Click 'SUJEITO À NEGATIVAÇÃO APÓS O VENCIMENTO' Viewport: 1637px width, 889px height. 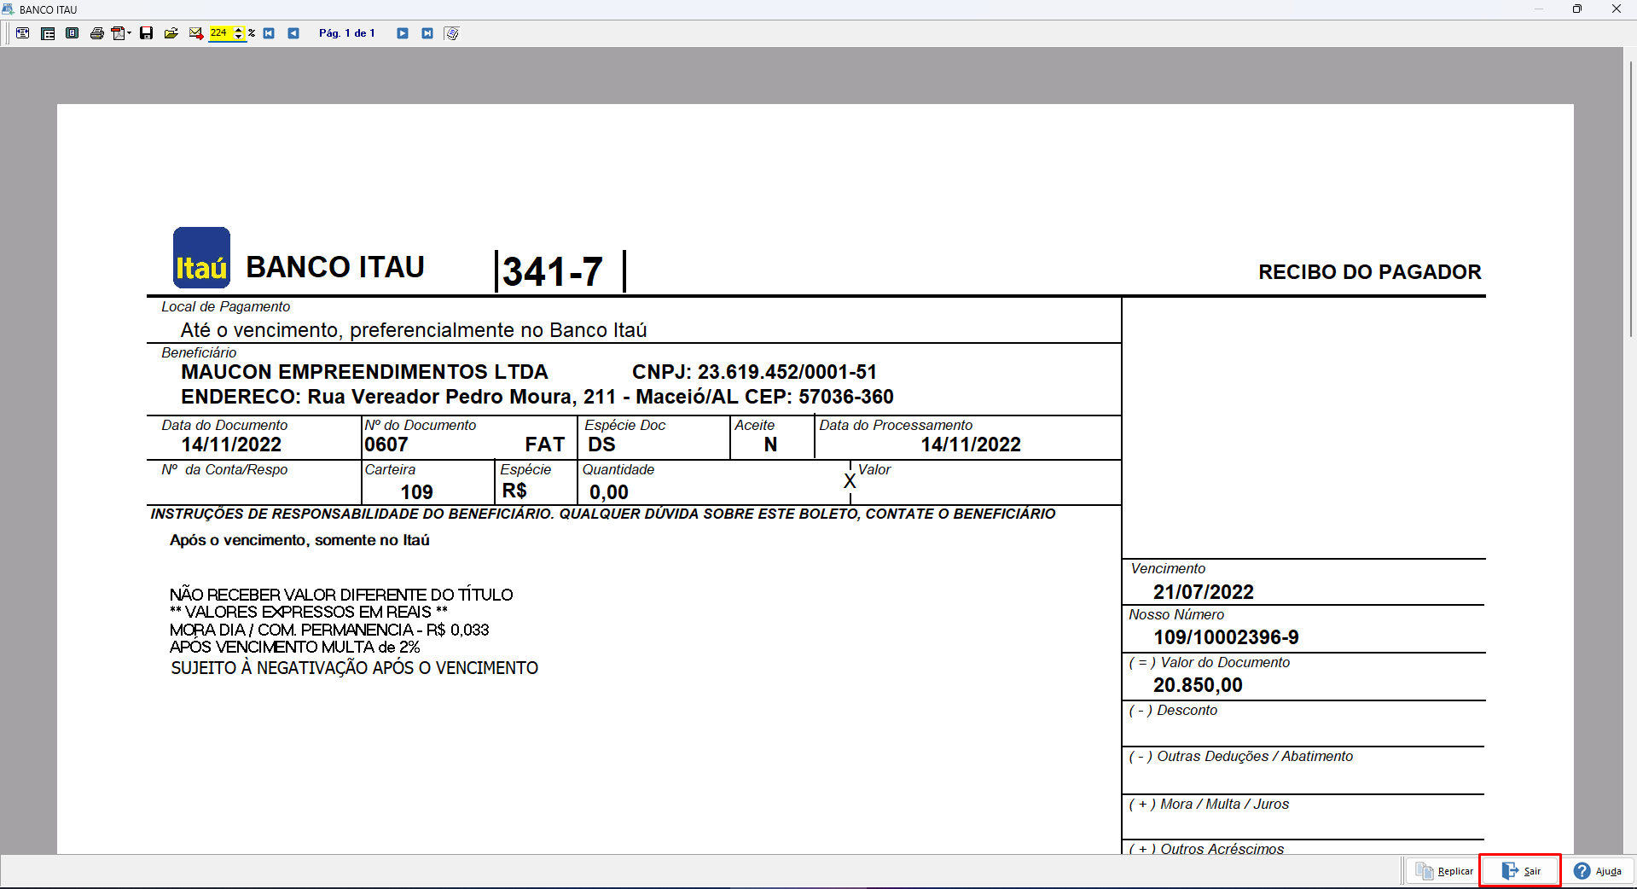355,668
